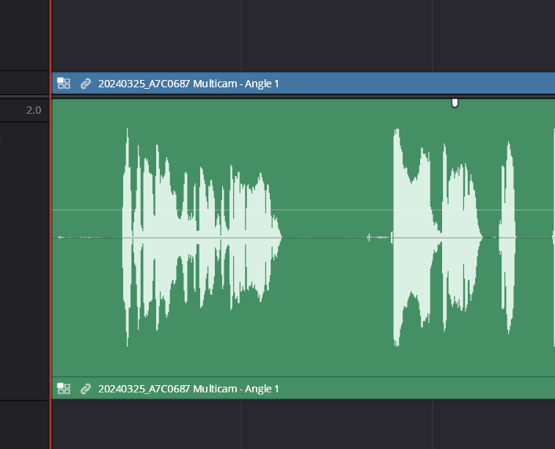Image resolution: width=555 pixels, height=449 pixels.
Task: Click the multicam icon on the blue video clip
Action: point(64,84)
